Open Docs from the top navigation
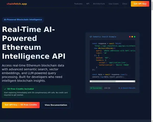The image size is (153, 122). tap(125, 4)
